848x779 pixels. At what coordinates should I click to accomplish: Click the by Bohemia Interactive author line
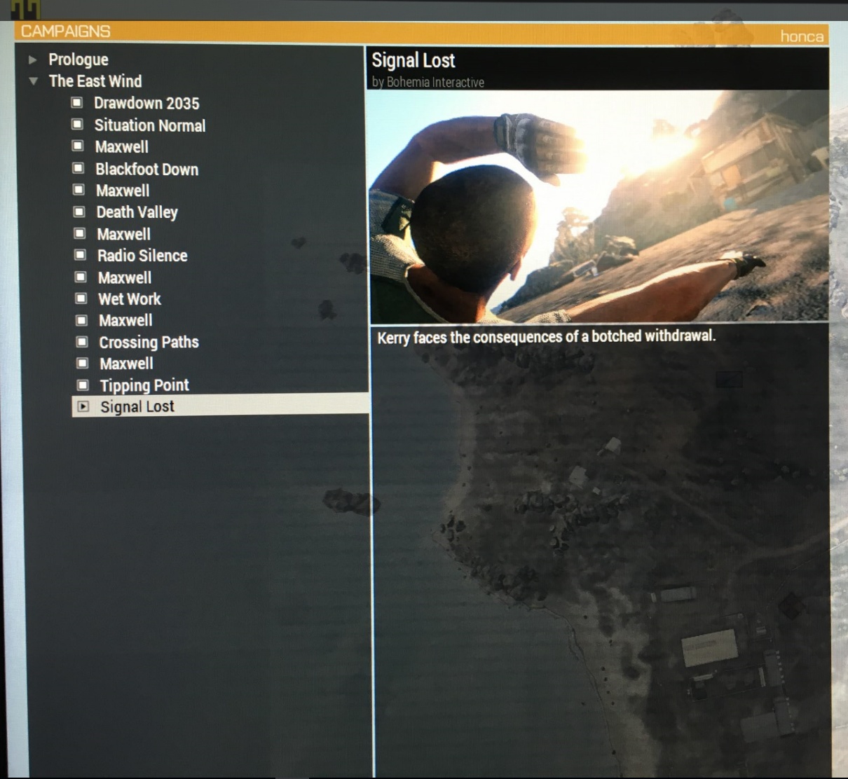tap(428, 82)
